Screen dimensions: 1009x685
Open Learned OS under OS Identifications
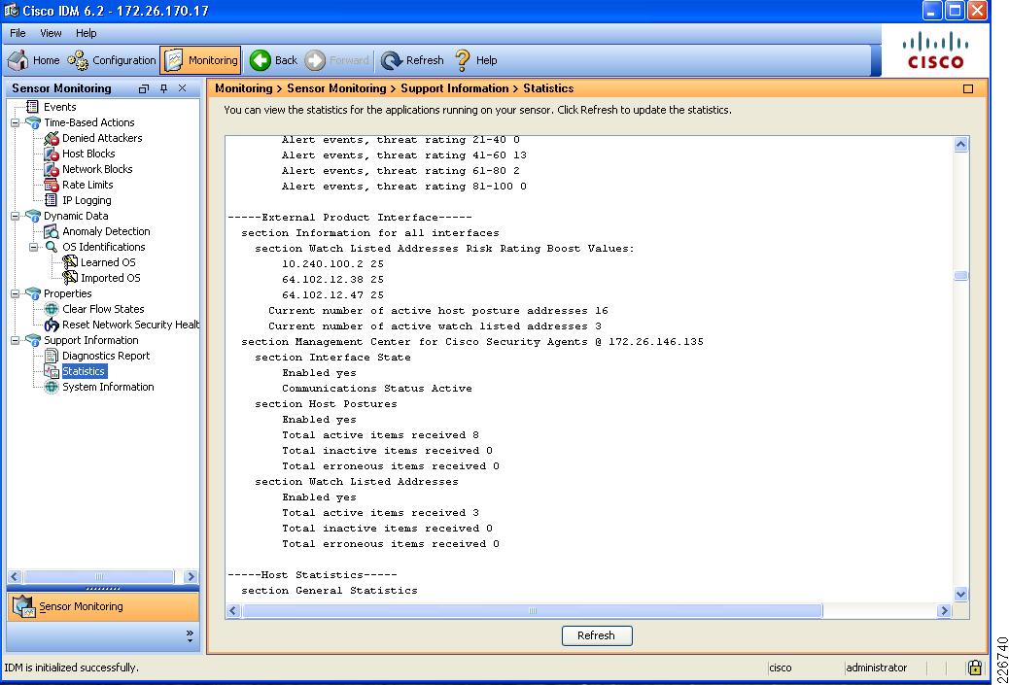click(x=107, y=262)
